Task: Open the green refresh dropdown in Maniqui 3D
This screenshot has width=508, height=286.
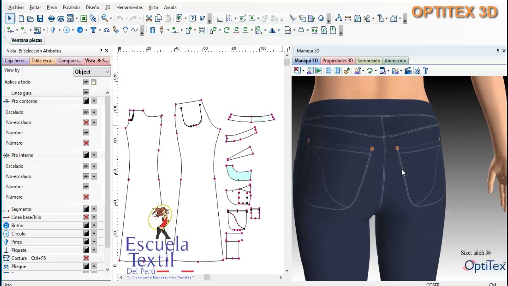Action: coord(375,71)
